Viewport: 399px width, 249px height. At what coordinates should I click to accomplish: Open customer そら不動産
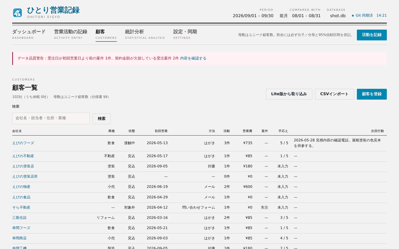point(21,207)
